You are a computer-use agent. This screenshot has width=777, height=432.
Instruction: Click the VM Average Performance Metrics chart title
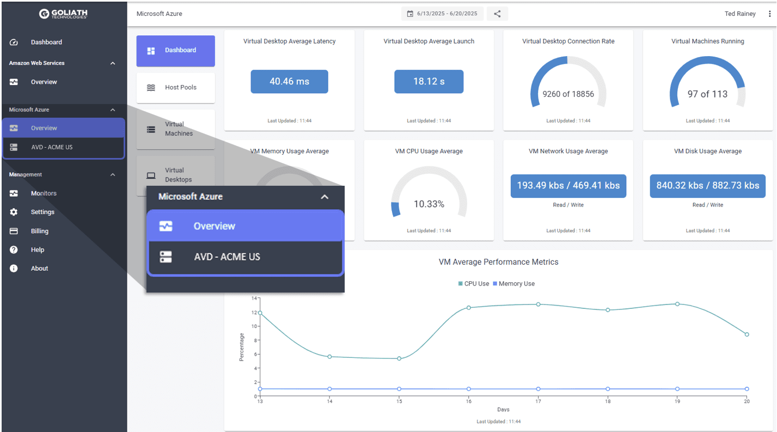pyautogui.click(x=498, y=262)
